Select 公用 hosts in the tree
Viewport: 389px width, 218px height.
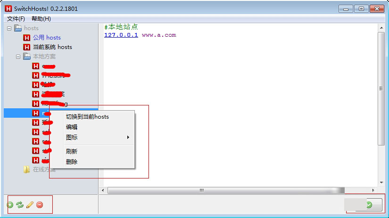(47, 38)
